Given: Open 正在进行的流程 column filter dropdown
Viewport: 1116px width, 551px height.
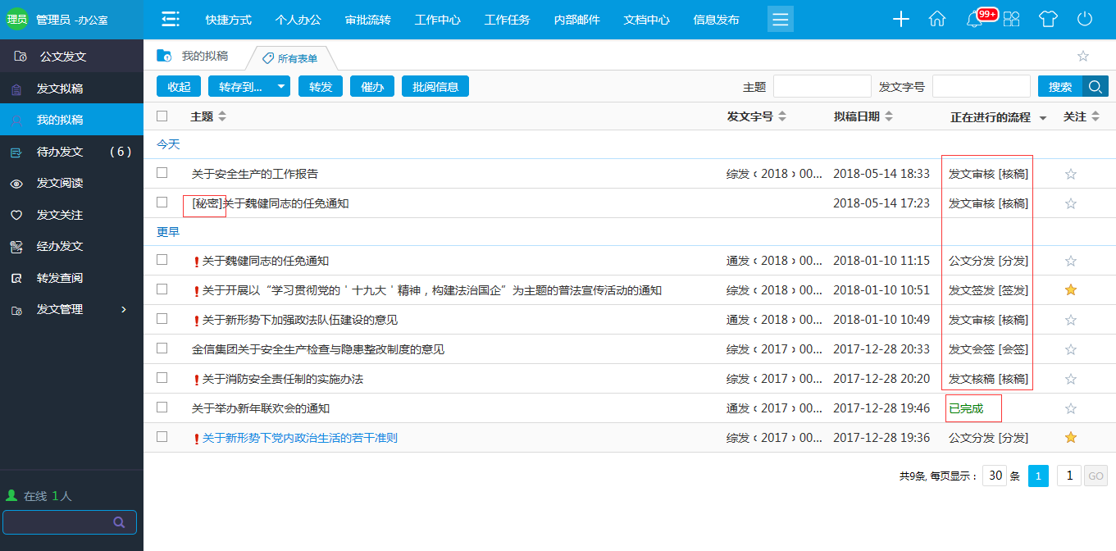Looking at the screenshot, I should click(1043, 118).
